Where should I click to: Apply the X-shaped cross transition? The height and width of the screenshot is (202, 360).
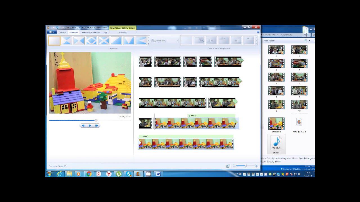pyautogui.click(x=104, y=41)
